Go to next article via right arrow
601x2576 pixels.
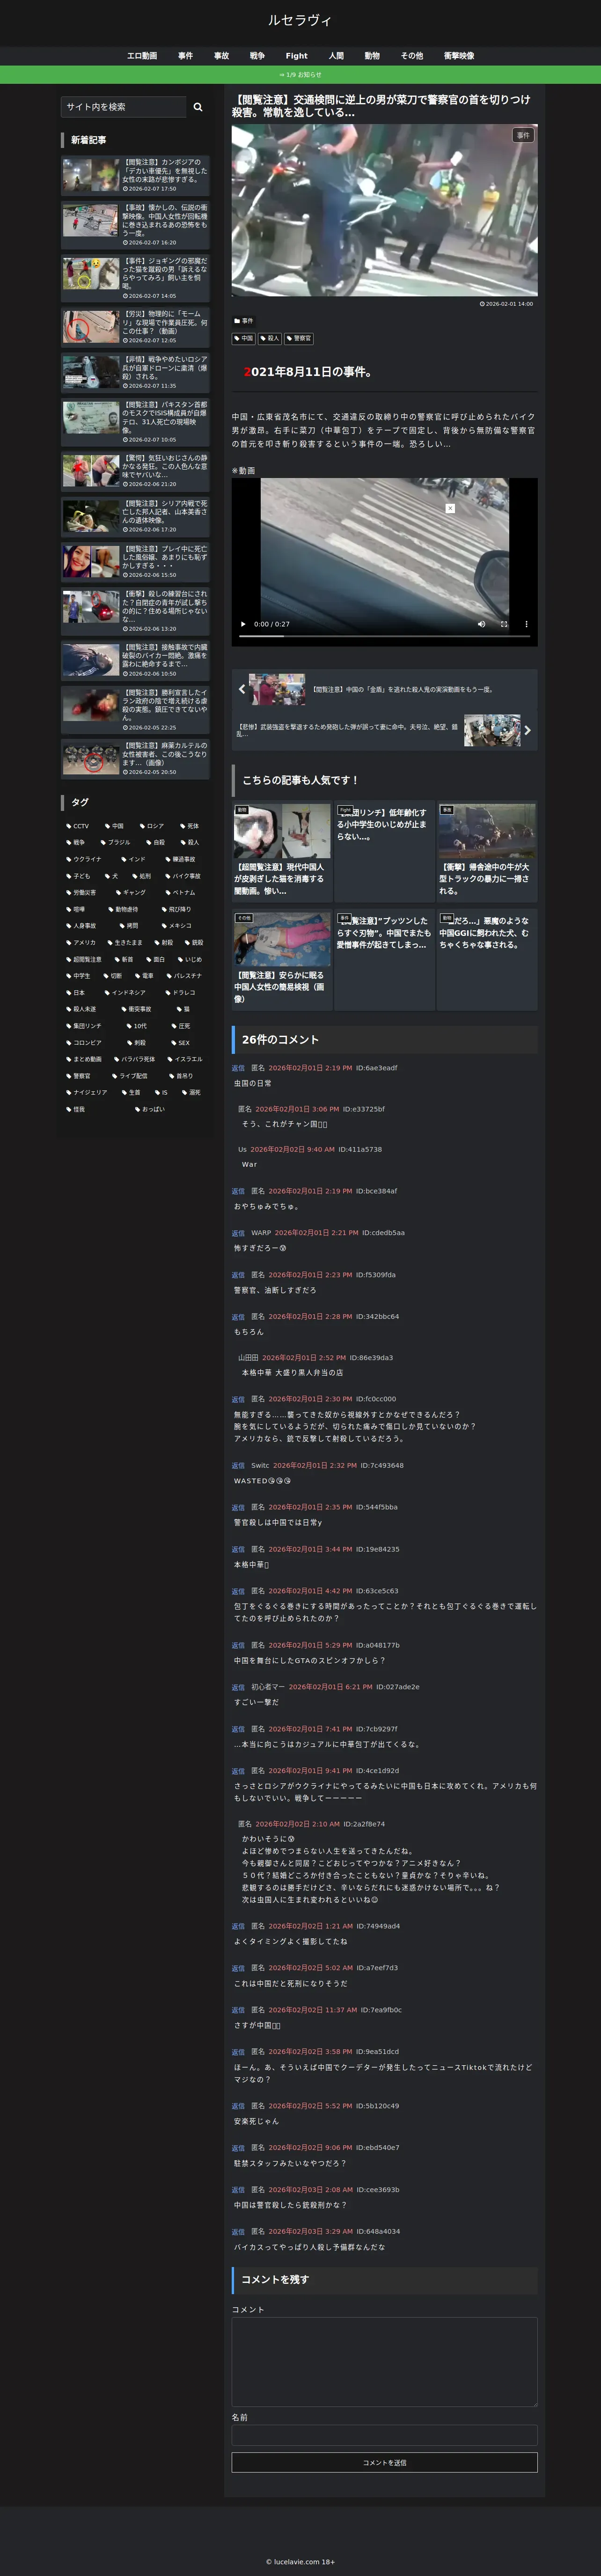[528, 730]
